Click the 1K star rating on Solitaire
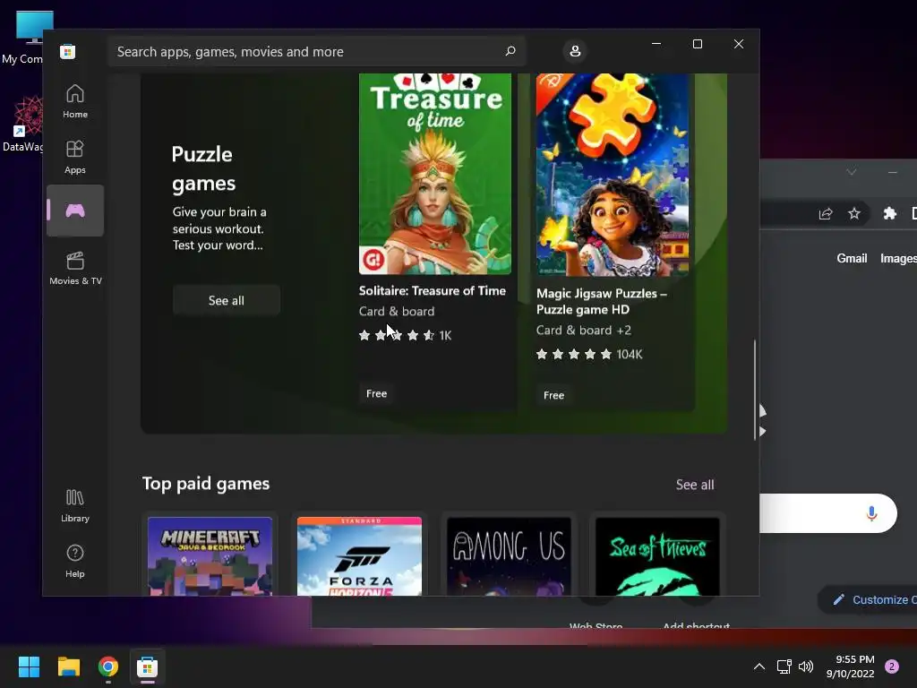Screen dimensions: 917x688 click(x=405, y=335)
